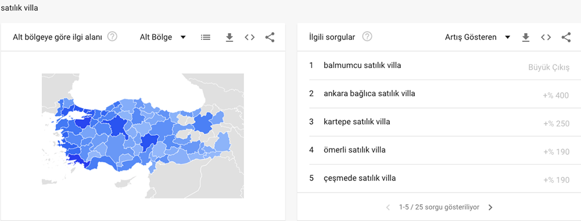This screenshot has width=581, height=221.
Task: Go to previous page of related queries
Action: [x=388, y=207]
